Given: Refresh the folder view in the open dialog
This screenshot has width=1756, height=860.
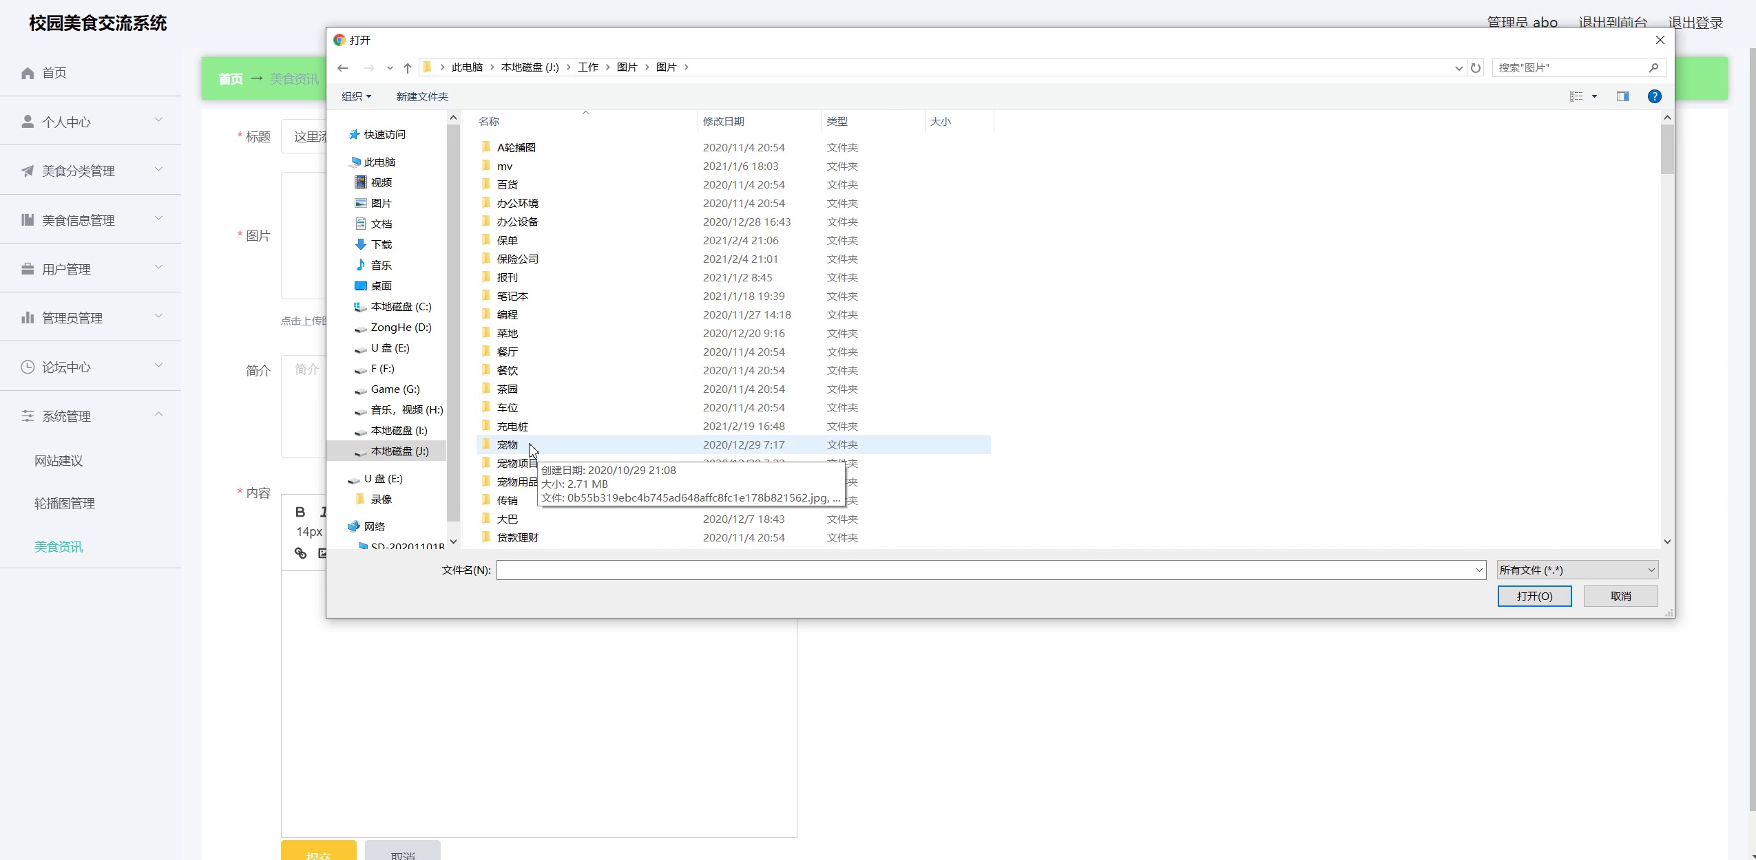Looking at the screenshot, I should point(1475,67).
